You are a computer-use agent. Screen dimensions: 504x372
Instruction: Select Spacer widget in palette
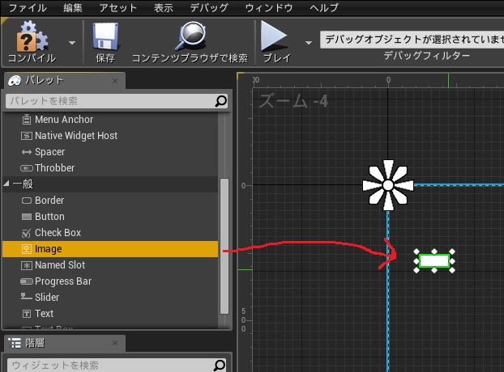pos(110,152)
